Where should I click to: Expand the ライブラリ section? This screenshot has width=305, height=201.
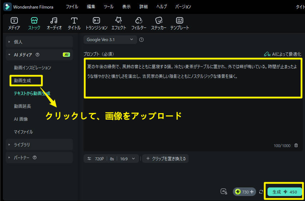click(x=39, y=145)
